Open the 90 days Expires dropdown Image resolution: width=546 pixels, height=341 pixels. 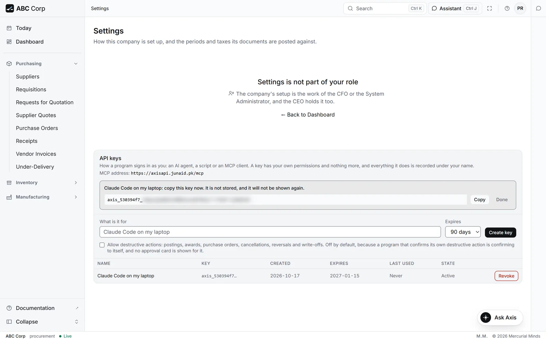tap(463, 232)
